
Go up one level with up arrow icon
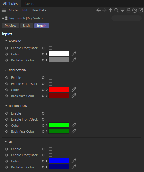(110, 10)
